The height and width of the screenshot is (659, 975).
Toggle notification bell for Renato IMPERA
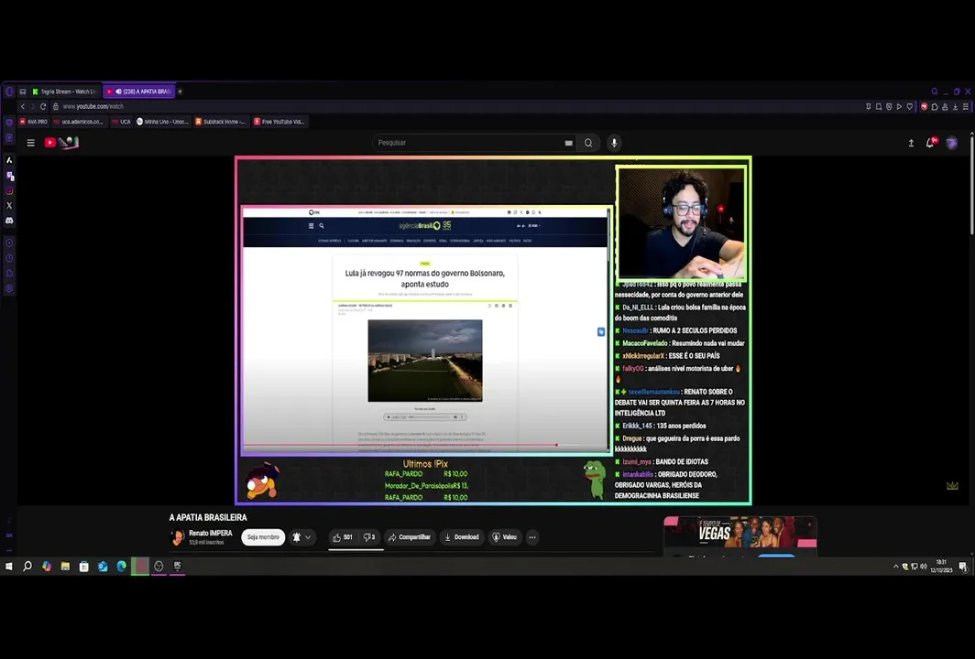click(301, 537)
